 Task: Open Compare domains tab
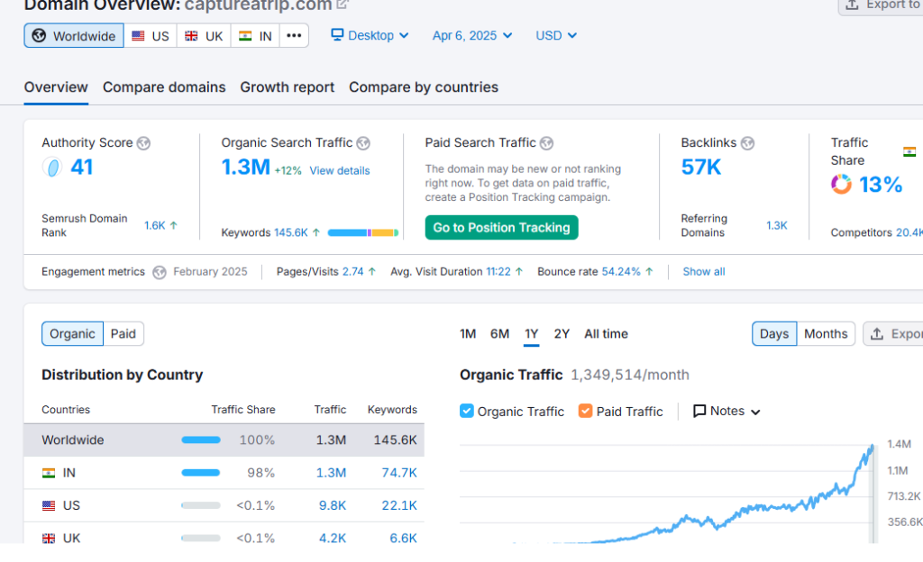pos(164,87)
